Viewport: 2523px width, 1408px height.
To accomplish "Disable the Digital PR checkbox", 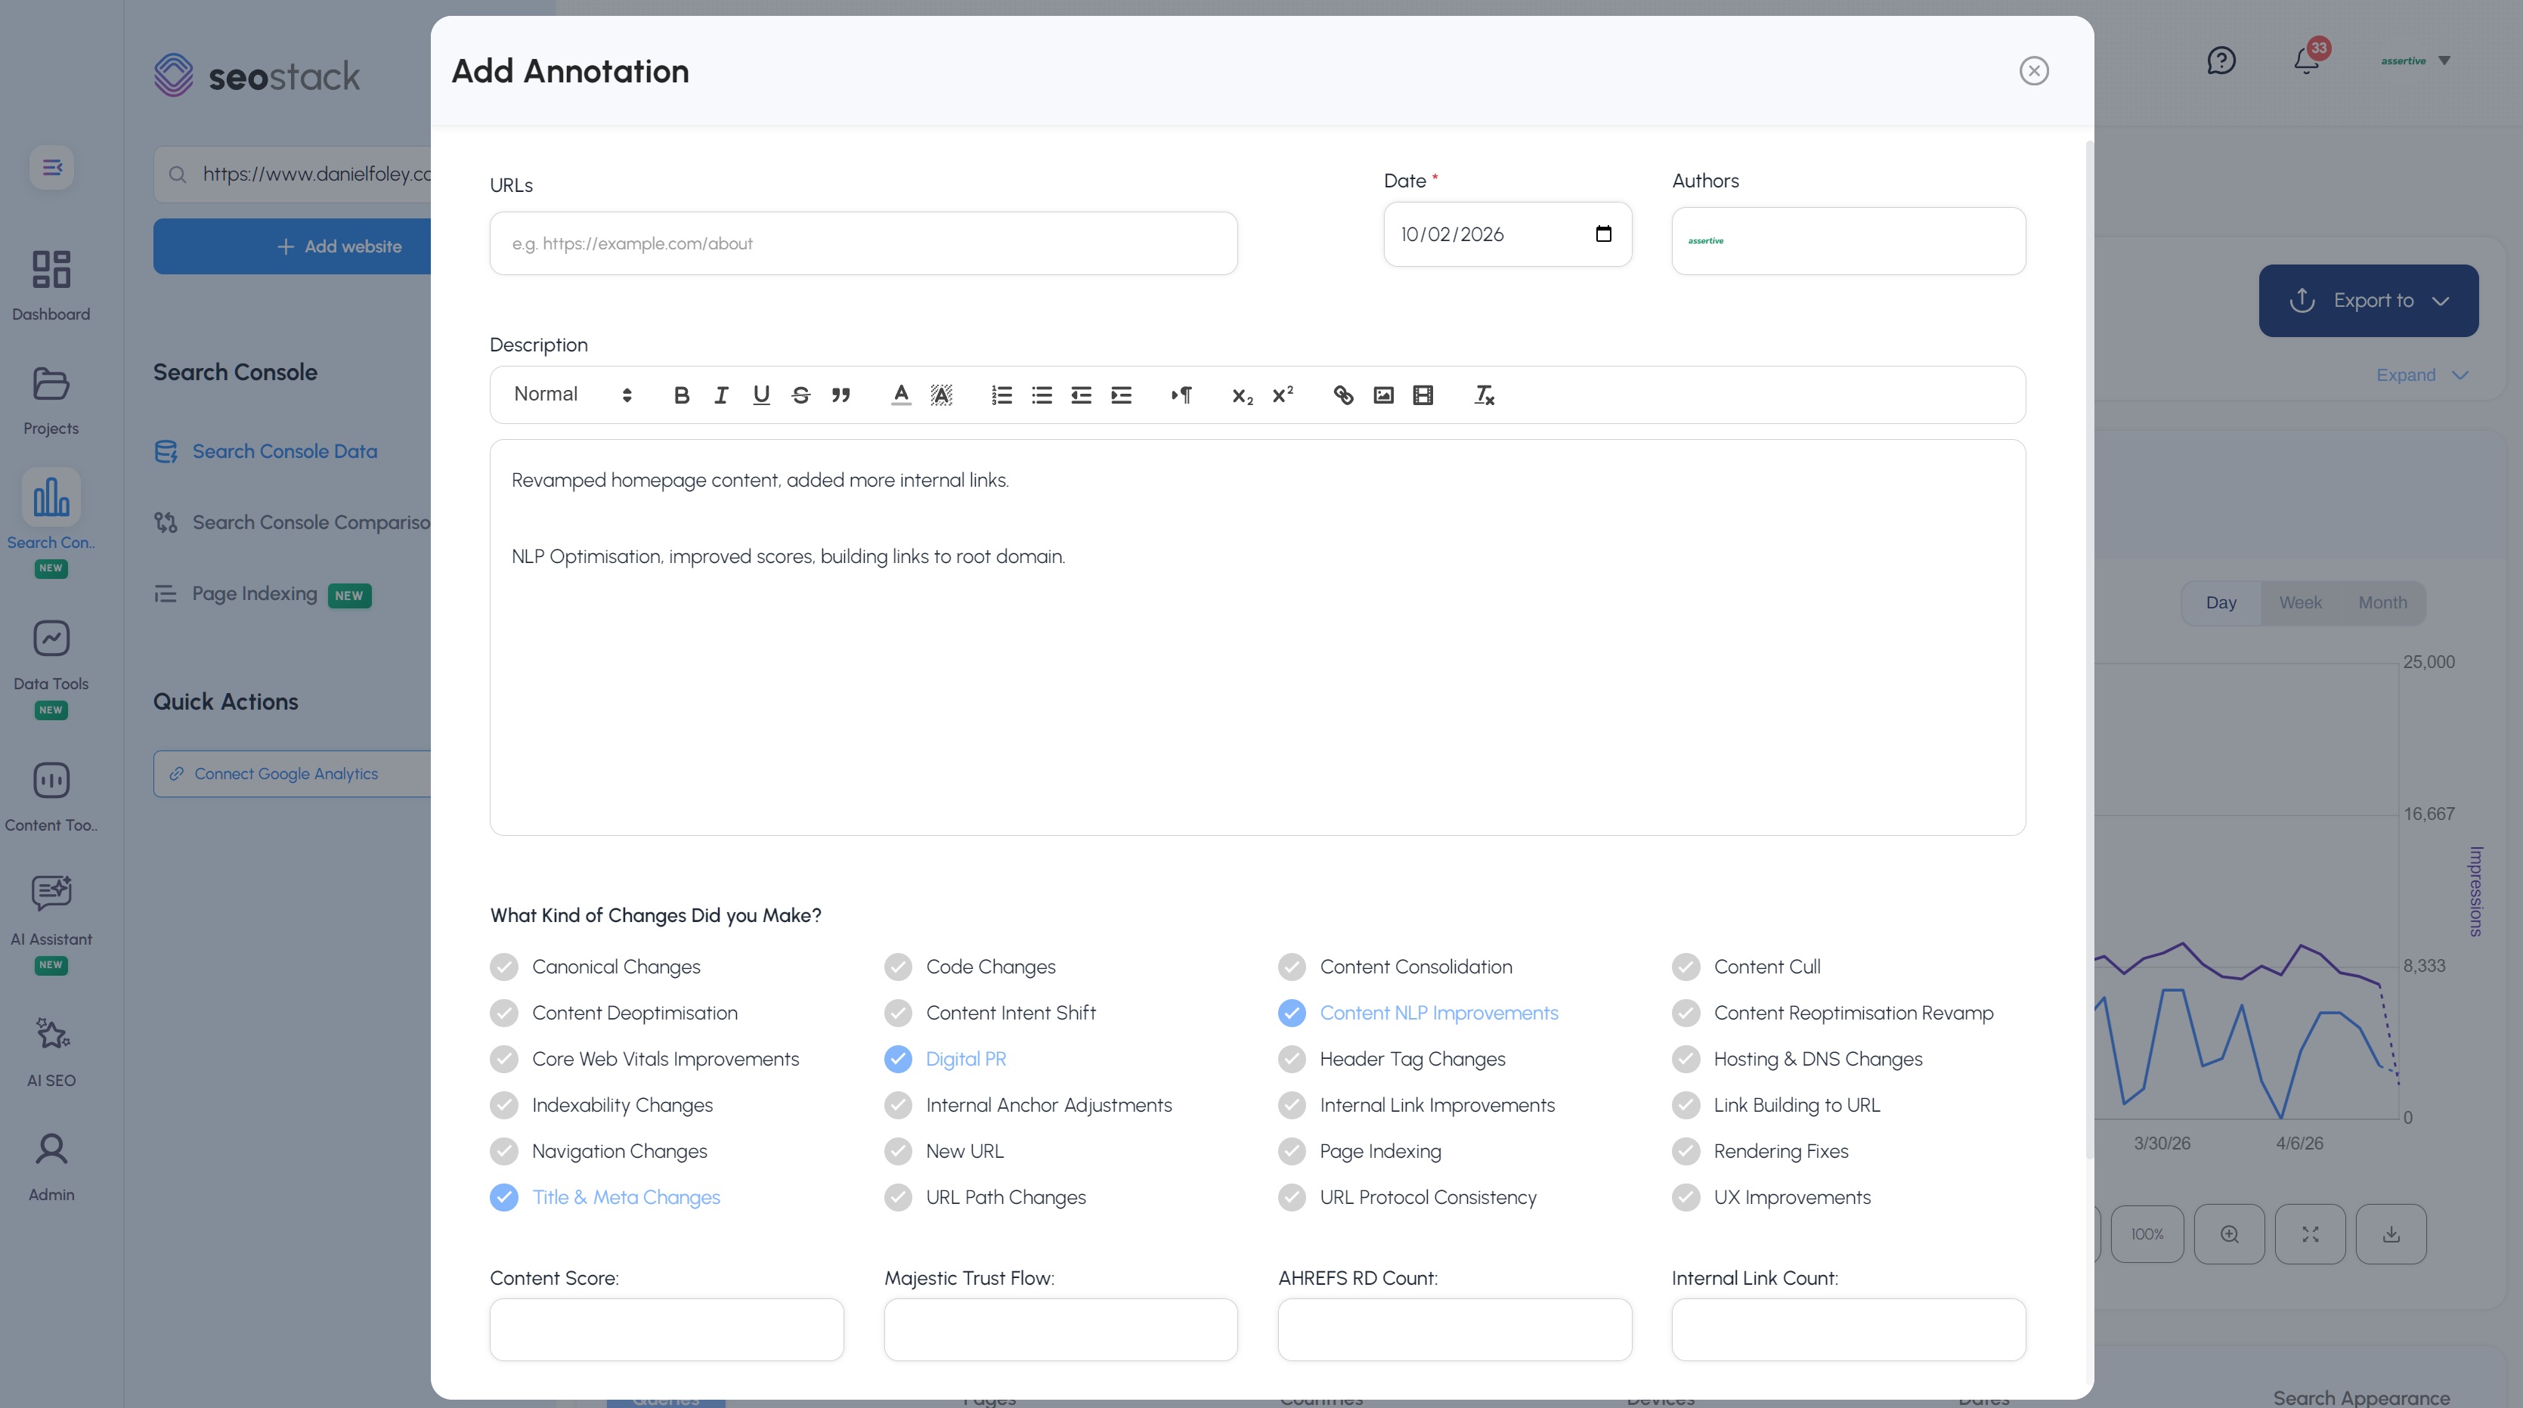I will pyautogui.click(x=898, y=1058).
